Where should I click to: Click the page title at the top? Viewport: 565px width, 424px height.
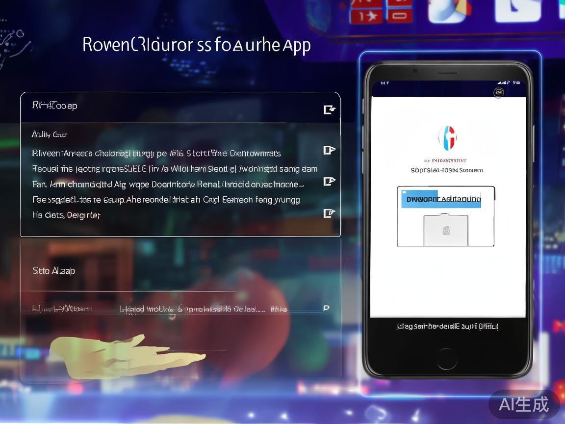click(x=196, y=45)
